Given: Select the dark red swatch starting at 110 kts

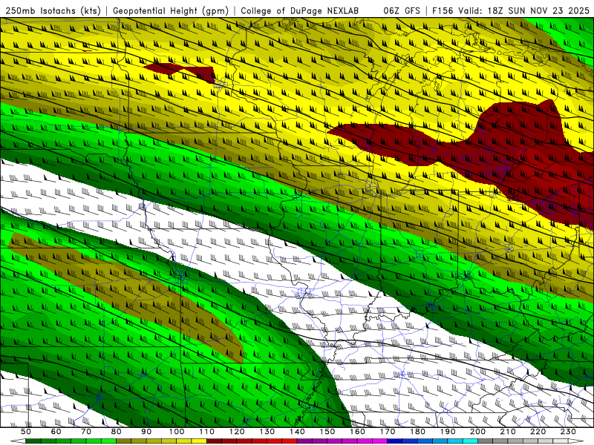Looking at the screenshot, I should point(215,441).
